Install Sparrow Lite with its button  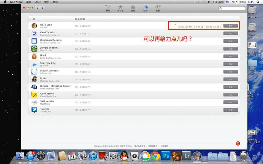tap(231, 64)
